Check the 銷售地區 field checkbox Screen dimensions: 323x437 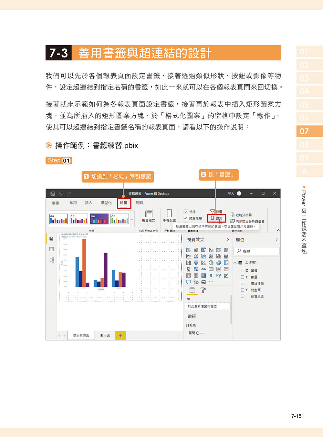click(242, 296)
